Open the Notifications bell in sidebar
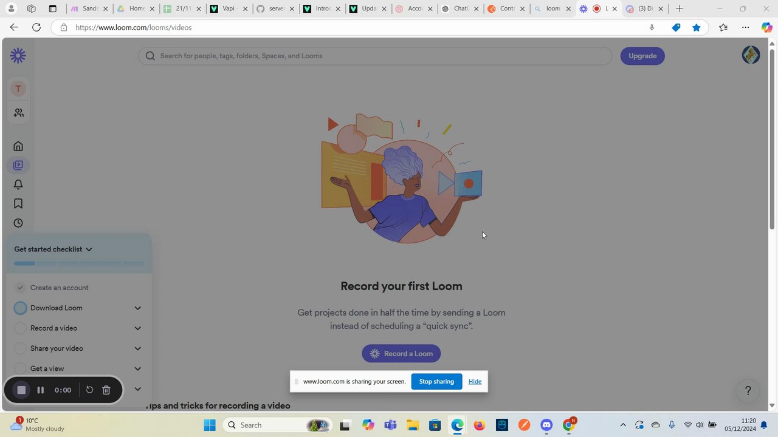The width and height of the screenshot is (778, 437). (x=18, y=185)
